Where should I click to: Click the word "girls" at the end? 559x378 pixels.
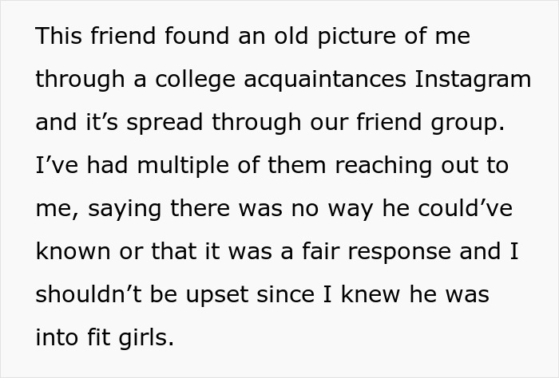(x=145, y=338)
